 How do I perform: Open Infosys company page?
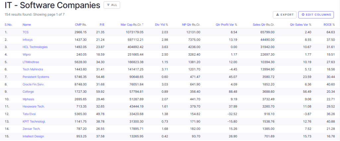pos(28,39)
